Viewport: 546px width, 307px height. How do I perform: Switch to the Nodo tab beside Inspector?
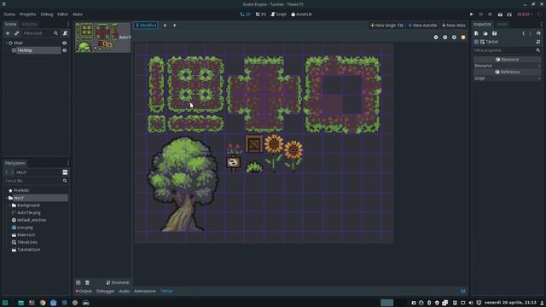click(x=502, y=24)
